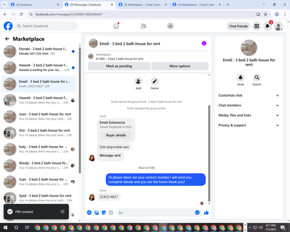Viewport: 290px width, 232px height.
Task: Open conversation information purple icon
Action: 204,43
